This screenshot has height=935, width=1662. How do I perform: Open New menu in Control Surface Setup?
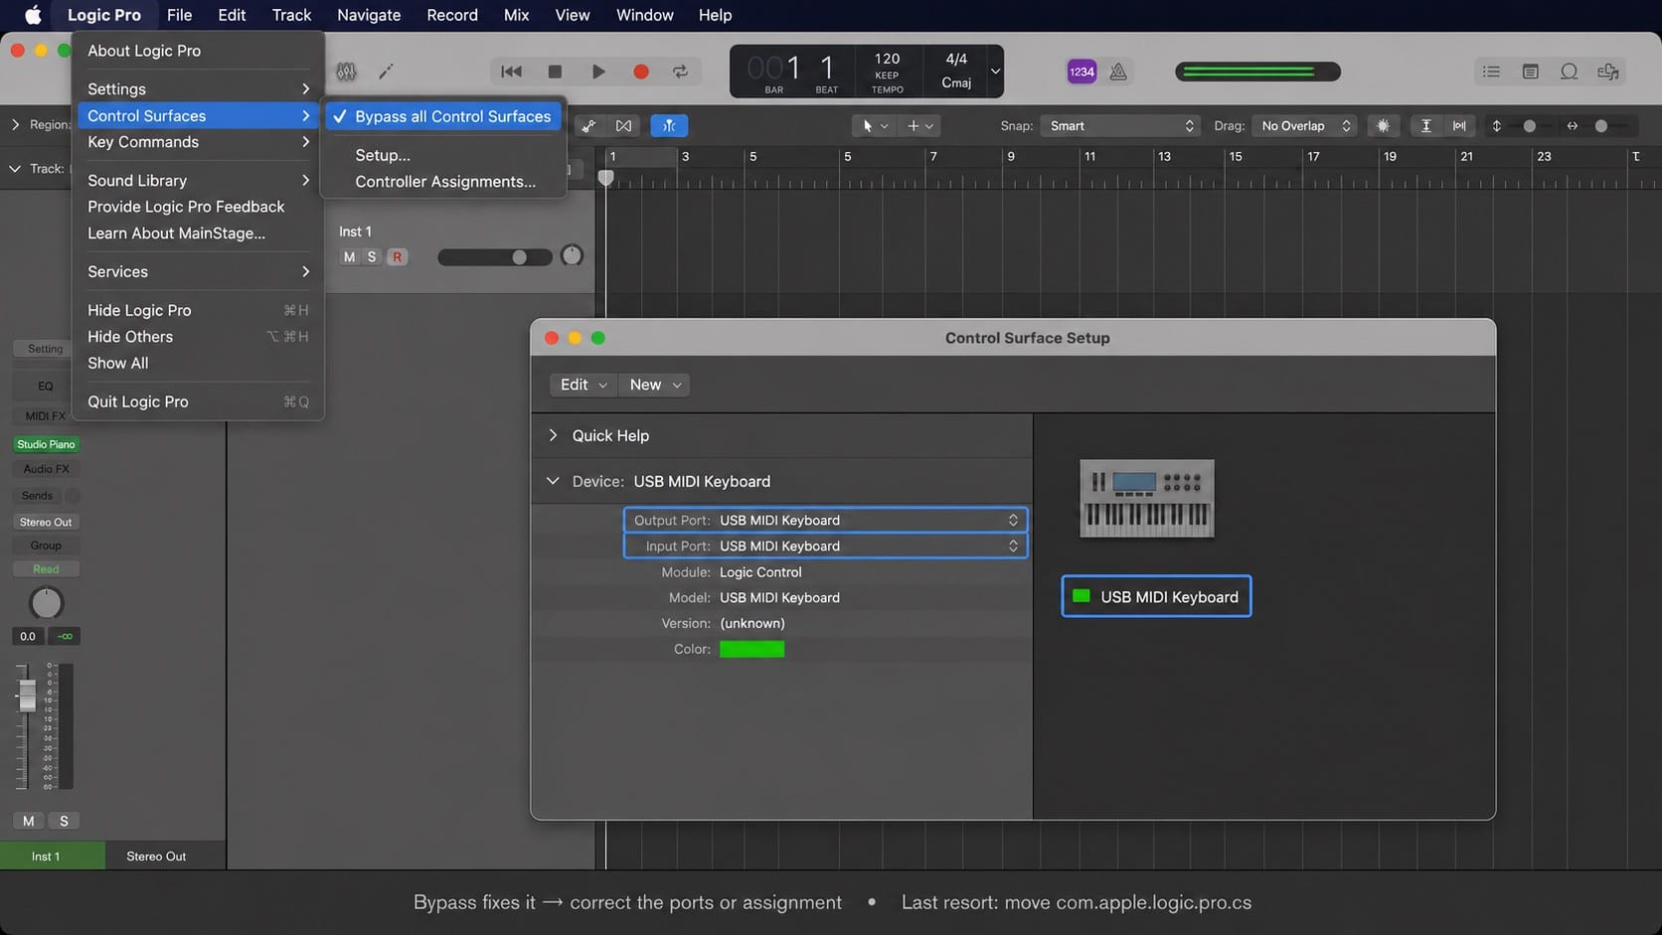[x=654, y=385]
